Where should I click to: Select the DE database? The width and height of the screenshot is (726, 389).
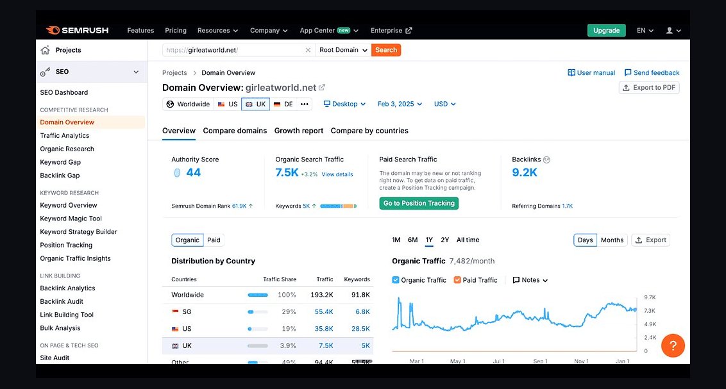(x=283, y=104)
